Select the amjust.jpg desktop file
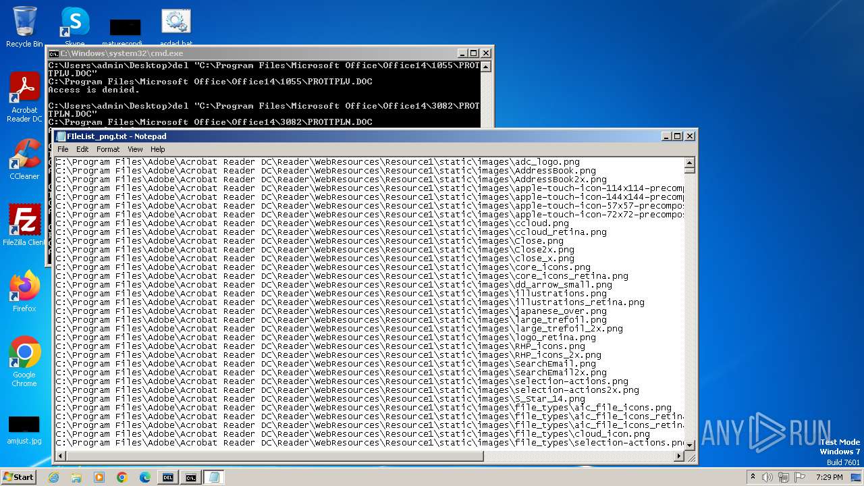 tap(24, 430)
